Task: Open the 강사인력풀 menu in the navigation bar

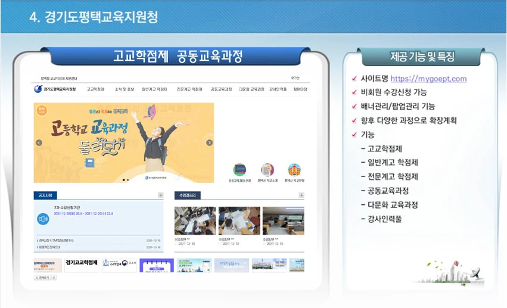Action: (x=278, y=89)
